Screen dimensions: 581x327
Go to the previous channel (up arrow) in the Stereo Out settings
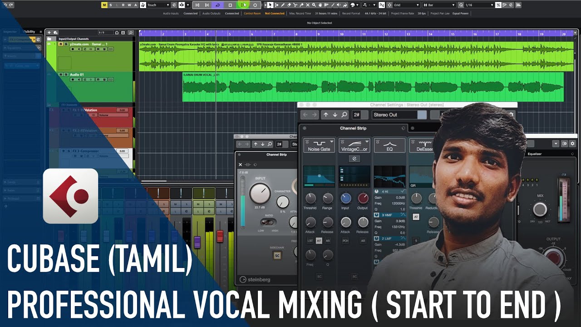(x=325, y=115)
